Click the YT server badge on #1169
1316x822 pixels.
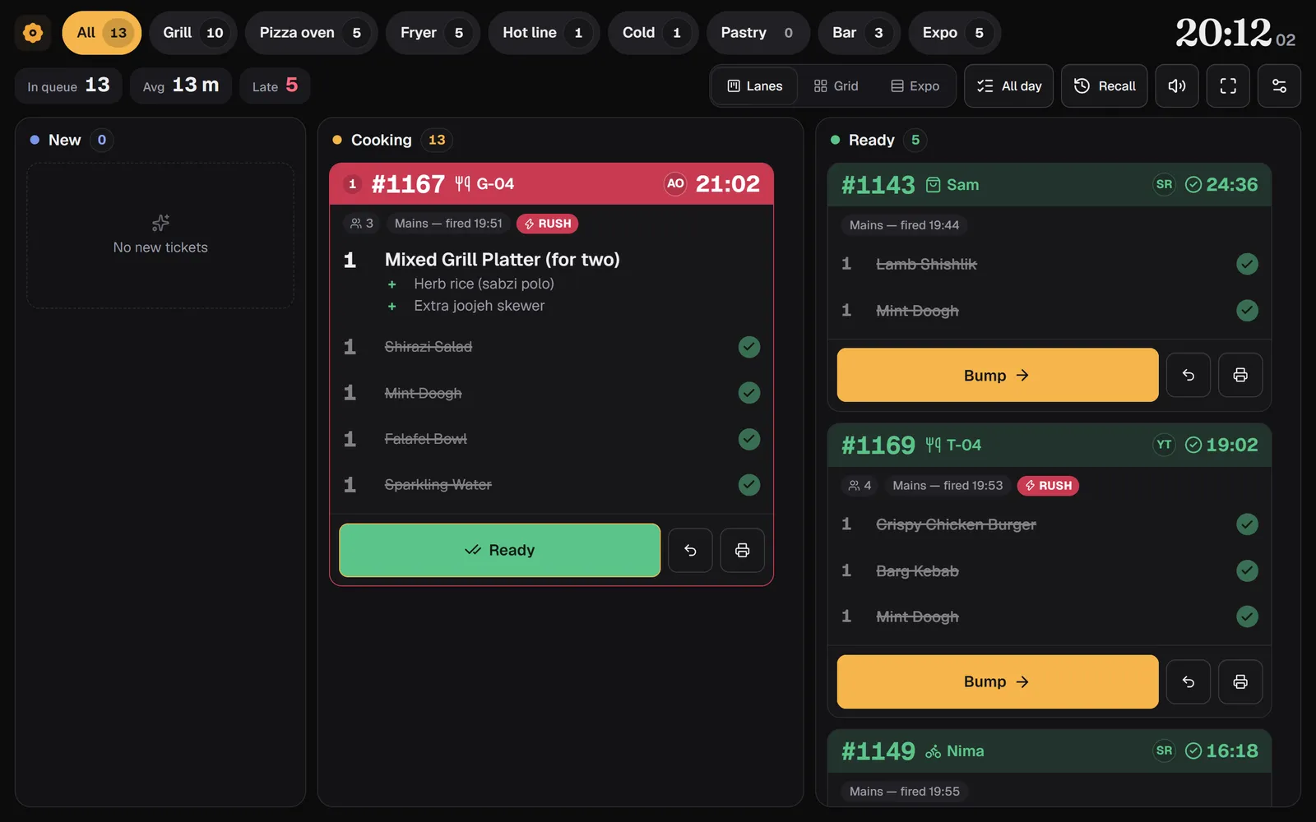[x=1164, y=445]
